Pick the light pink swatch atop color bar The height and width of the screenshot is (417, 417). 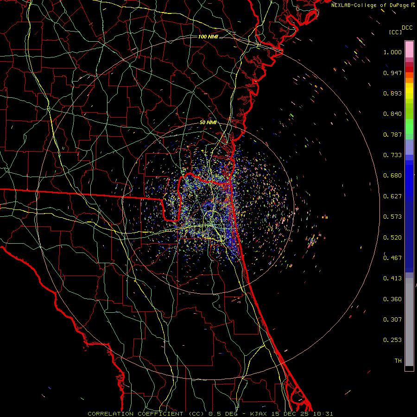(x=409, y=49)
